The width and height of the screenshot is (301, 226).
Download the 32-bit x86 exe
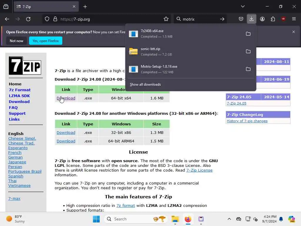(66, 133)
